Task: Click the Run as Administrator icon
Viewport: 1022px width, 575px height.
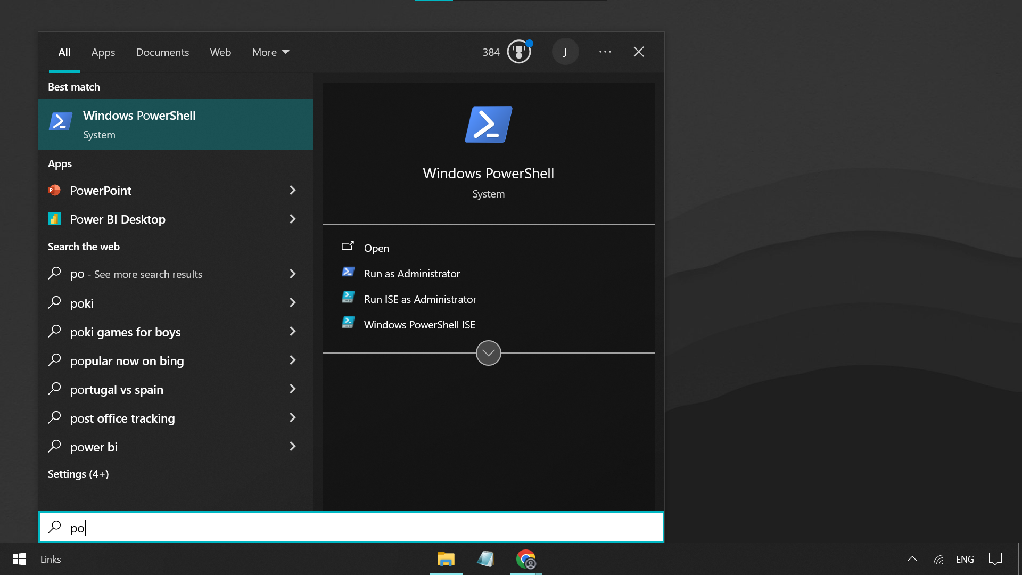Action: 348,272
